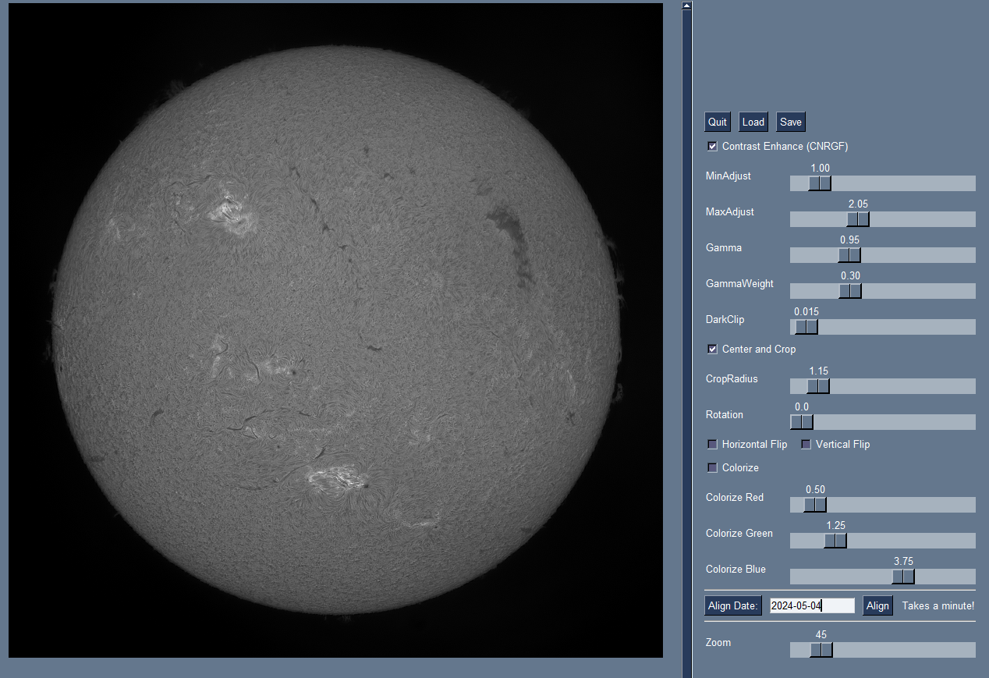Click the Colorize Red slider handle
Screen dimensions: 989x678
[x=815, y=505]
